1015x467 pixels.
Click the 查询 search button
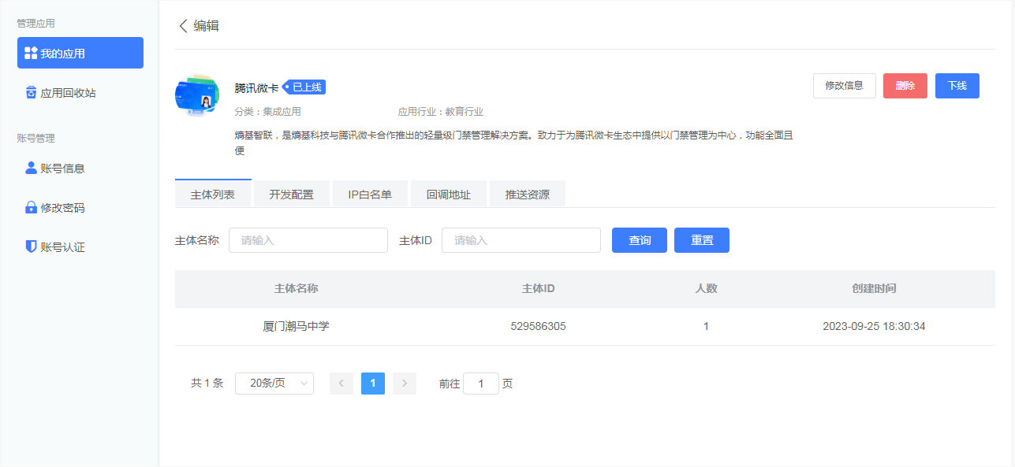pos(639,239)
